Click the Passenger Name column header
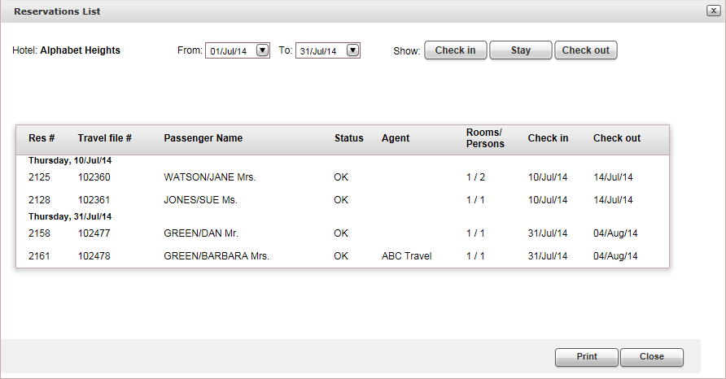The height and width of the screenshot is (379, 726). 203,138
